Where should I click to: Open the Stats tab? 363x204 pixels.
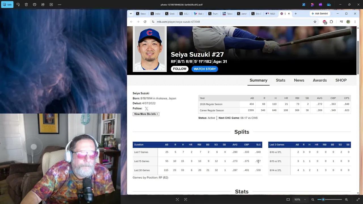[x=280, y=80]
